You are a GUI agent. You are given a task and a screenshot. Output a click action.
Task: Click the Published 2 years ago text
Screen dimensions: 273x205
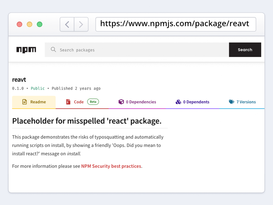pyautogui.click(x=76, y=88)
